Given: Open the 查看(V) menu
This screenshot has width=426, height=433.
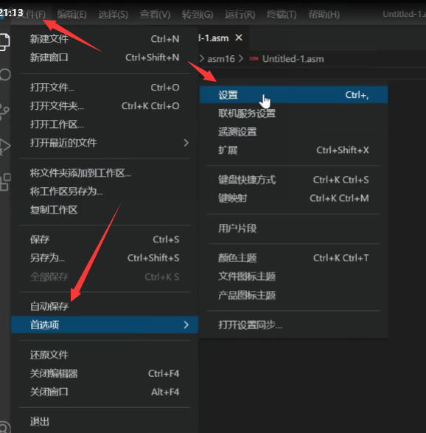Looking at the screenshot, I should (155, 15).
